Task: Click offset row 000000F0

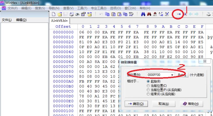Action: pos(63,106)
